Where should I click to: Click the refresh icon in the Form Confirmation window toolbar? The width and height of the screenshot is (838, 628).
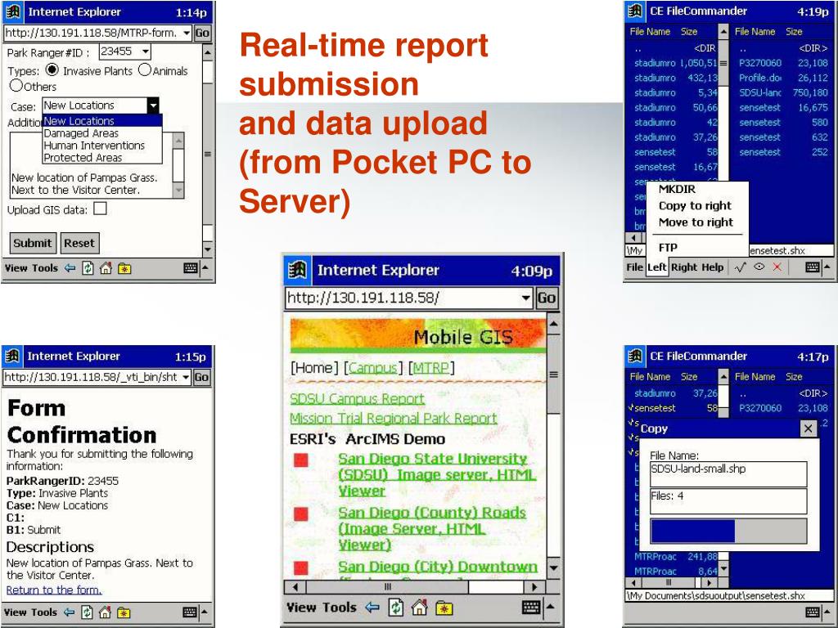coord(87,612)
